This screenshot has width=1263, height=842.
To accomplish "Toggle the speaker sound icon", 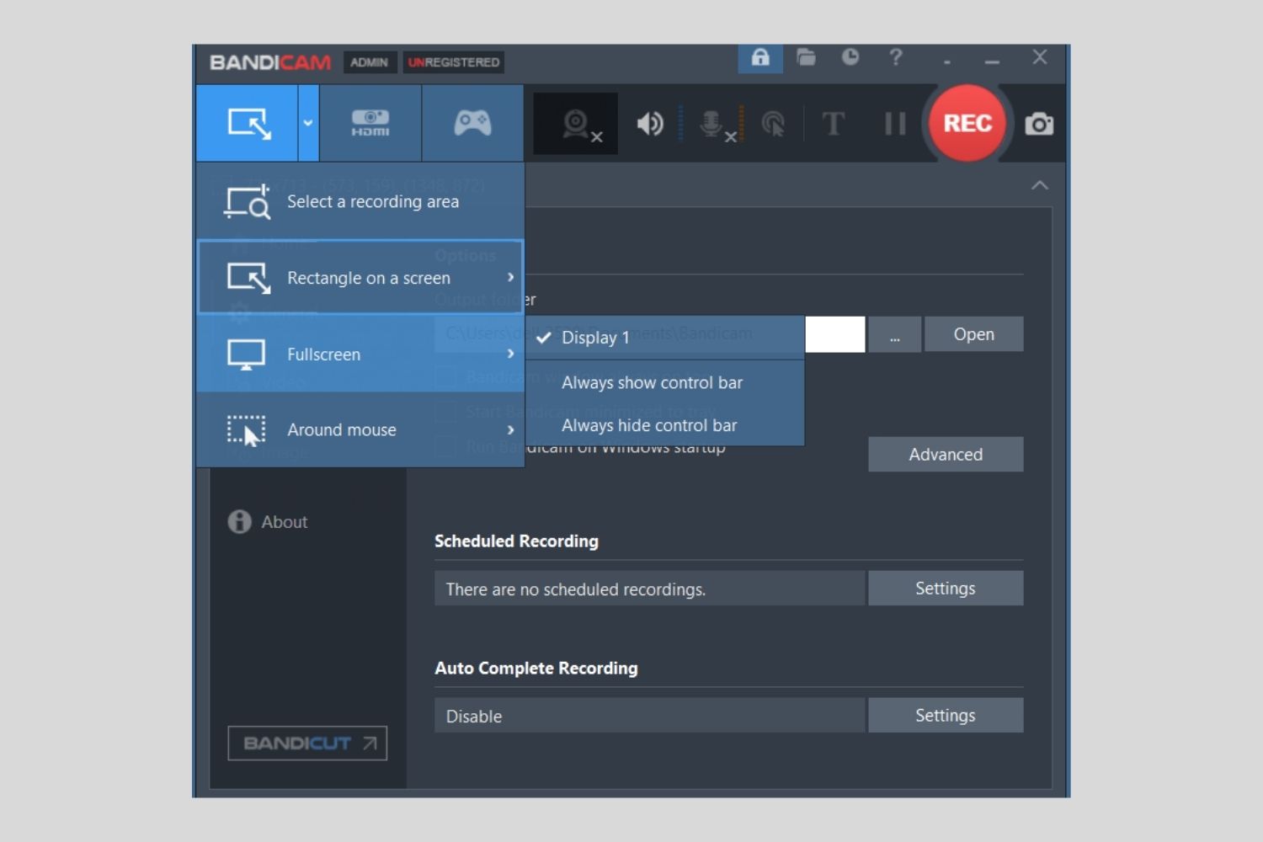I will (x=649, y=124).
